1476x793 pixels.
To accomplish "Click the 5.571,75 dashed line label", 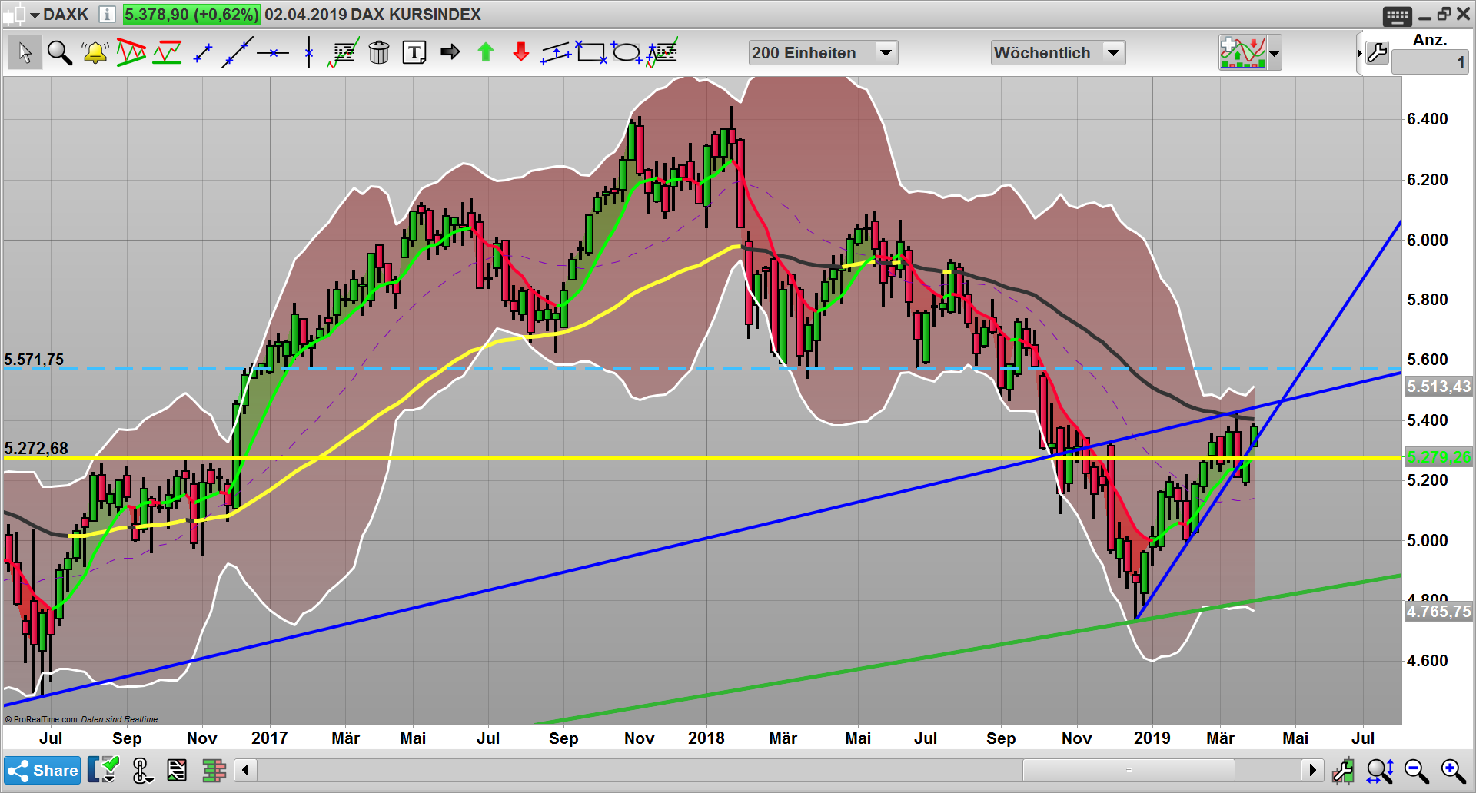I will pyautogui.click(x=34, y=360).
